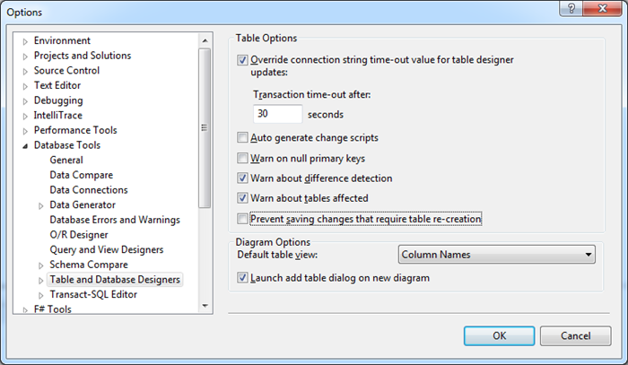This screenshot has height=365, width=628.
Task: Expand the Data Generator node
Action: click(41, 205)
